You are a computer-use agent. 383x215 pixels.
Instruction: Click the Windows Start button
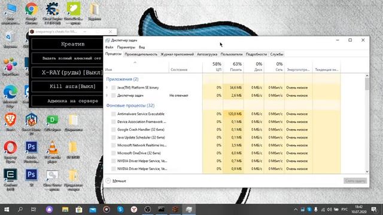tap(7, 210)
